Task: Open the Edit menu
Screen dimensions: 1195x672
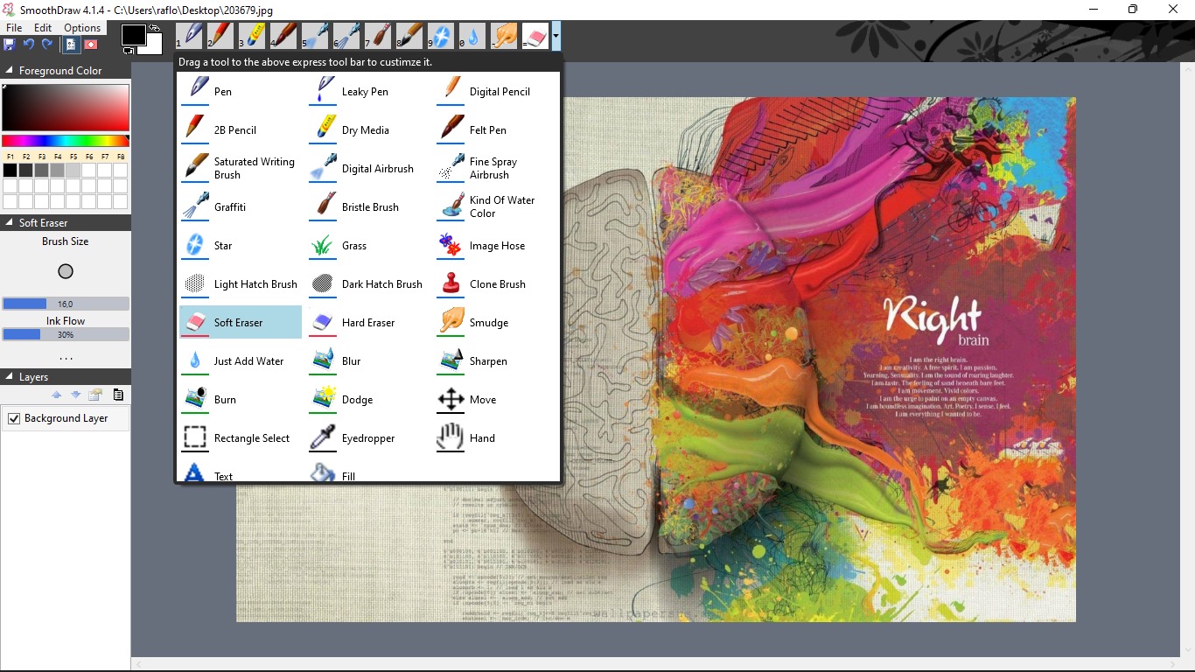Action: coord(43,28)
